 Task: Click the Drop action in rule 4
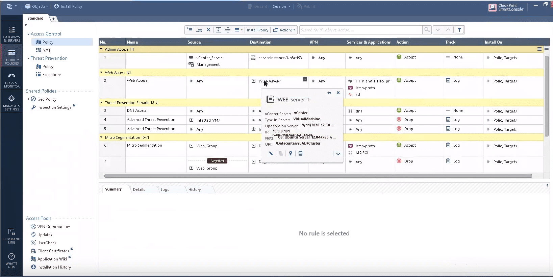[x=405, y=120]
